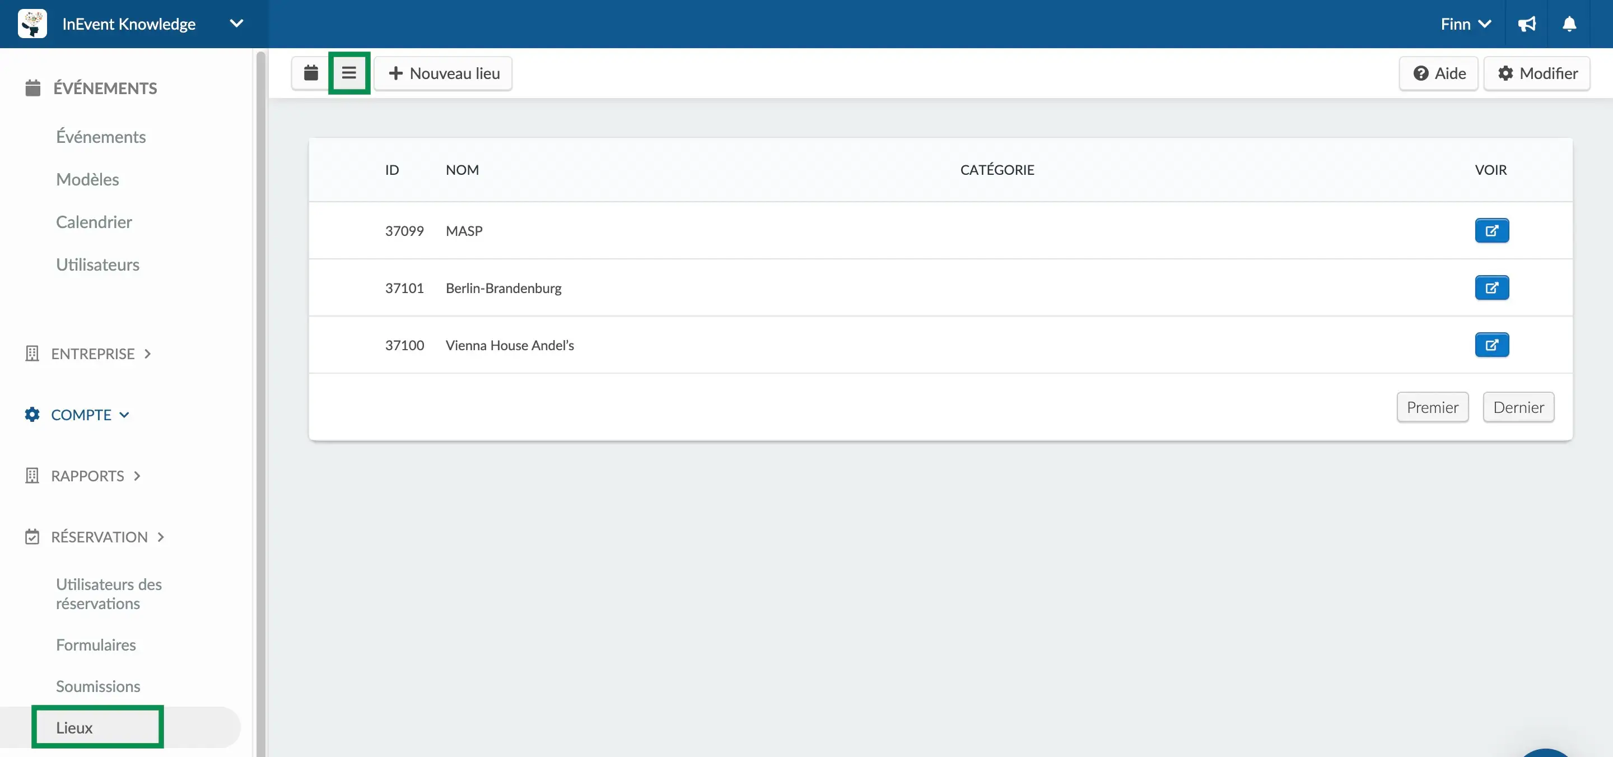Open the announcements megaphone icon
Screen dimensions: 1613x757
click(x=1527, y=24)
